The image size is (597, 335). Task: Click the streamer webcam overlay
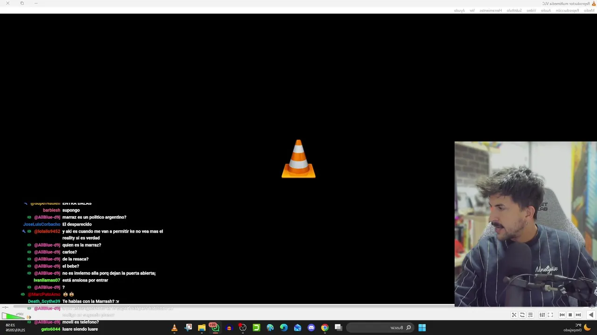coord(526,224)
